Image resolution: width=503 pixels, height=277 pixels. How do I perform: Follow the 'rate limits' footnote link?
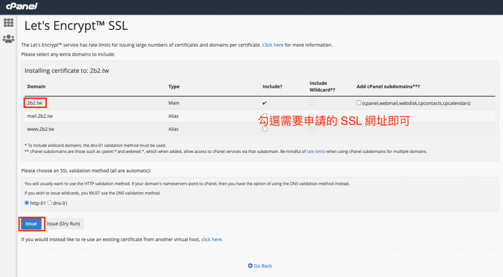click(x=316, y=151)
